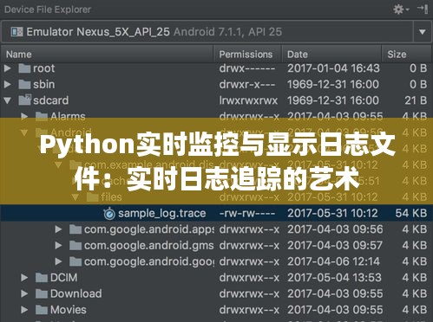The image size is (433, 322).
Task: Select the root tree row
Action: pyautogui.click(x=216, y=68)
